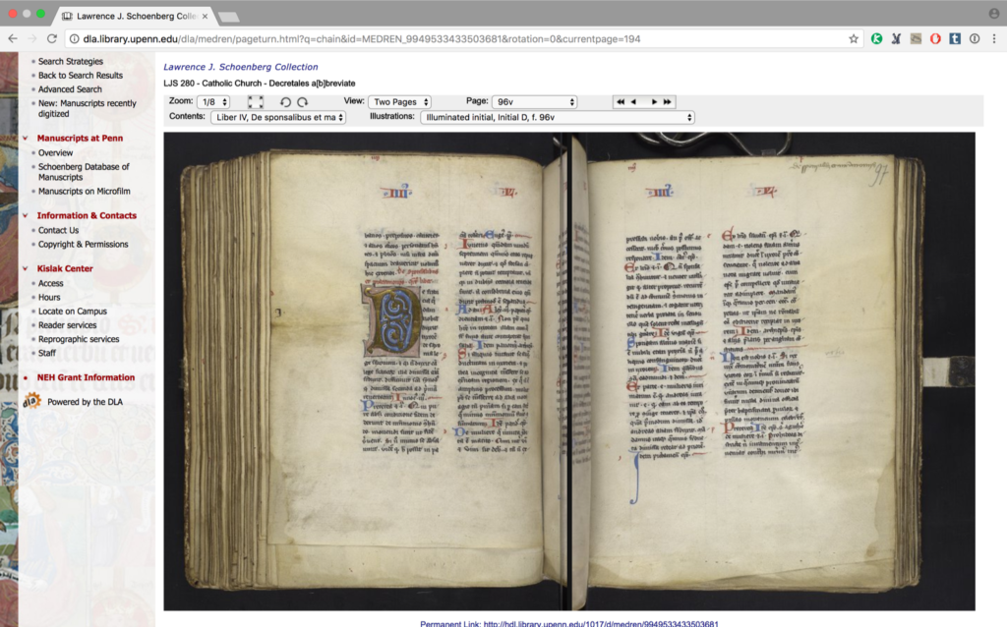Open Reprographic services link

(79, 339)
